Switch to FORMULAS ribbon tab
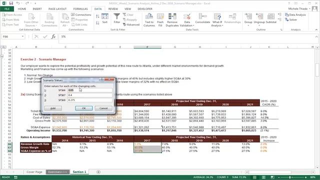The height and width of the screenshot is (180, 320). click(80, 9)
